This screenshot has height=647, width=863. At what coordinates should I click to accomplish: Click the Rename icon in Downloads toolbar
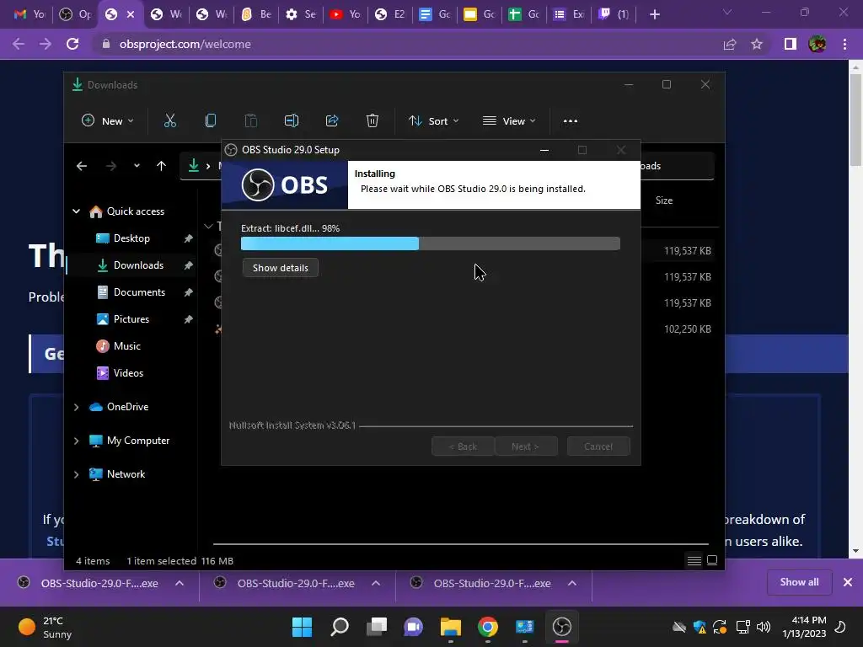click(291, 121)
